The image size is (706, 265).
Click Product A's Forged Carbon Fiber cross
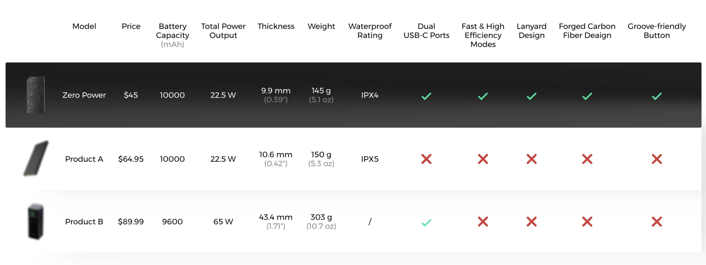point(587,159)
